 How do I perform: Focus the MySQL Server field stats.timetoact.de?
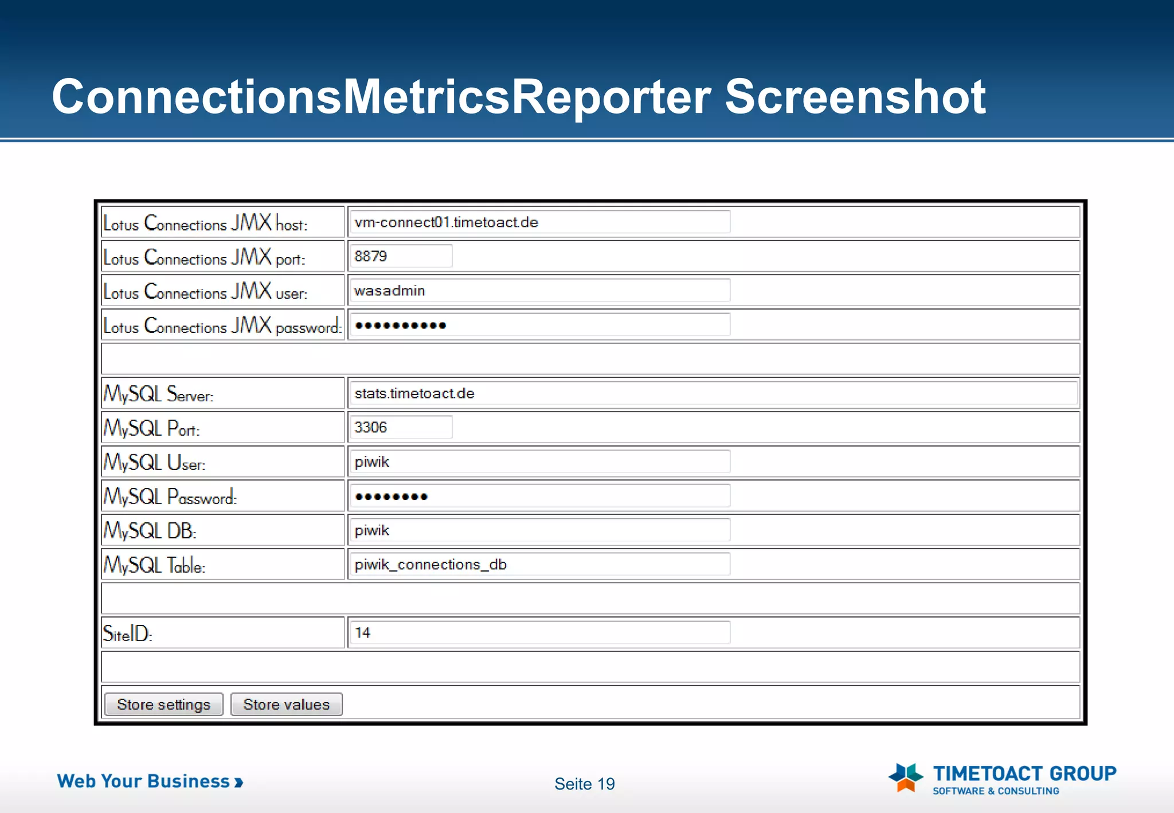pyautogui.click(x=713, y=393)
